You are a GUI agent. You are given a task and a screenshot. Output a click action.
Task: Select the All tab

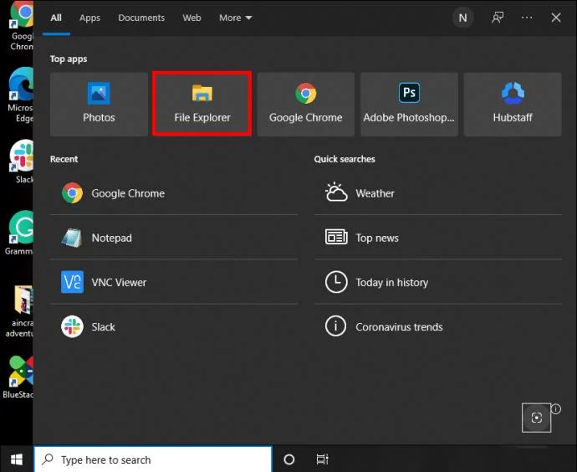56,18
